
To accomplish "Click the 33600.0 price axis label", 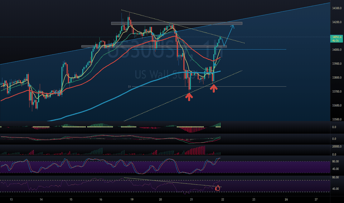I will click(337, 105).
